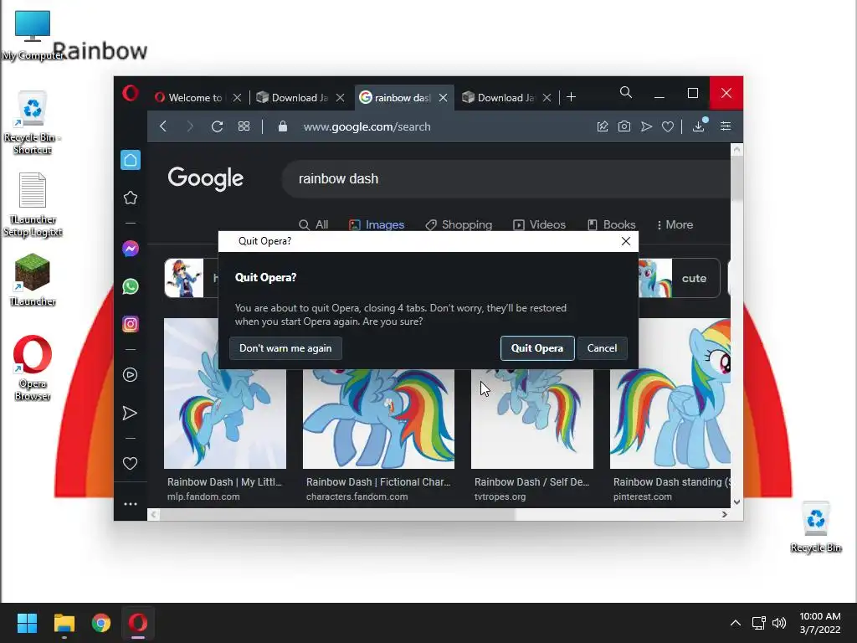Open Messenger in the Opera sidebar
The image size is (857, 643).
pos(130,249)
